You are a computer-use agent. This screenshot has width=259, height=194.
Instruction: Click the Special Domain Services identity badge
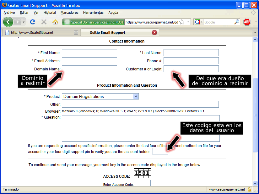[x=93, y=22]
